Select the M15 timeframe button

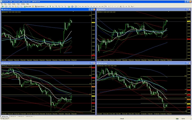point(86,6)
